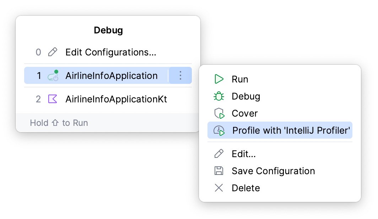Click the Kotlin icon beside AirlineInfoApplicationKt

pyautogui.click(x=53, y=99)
